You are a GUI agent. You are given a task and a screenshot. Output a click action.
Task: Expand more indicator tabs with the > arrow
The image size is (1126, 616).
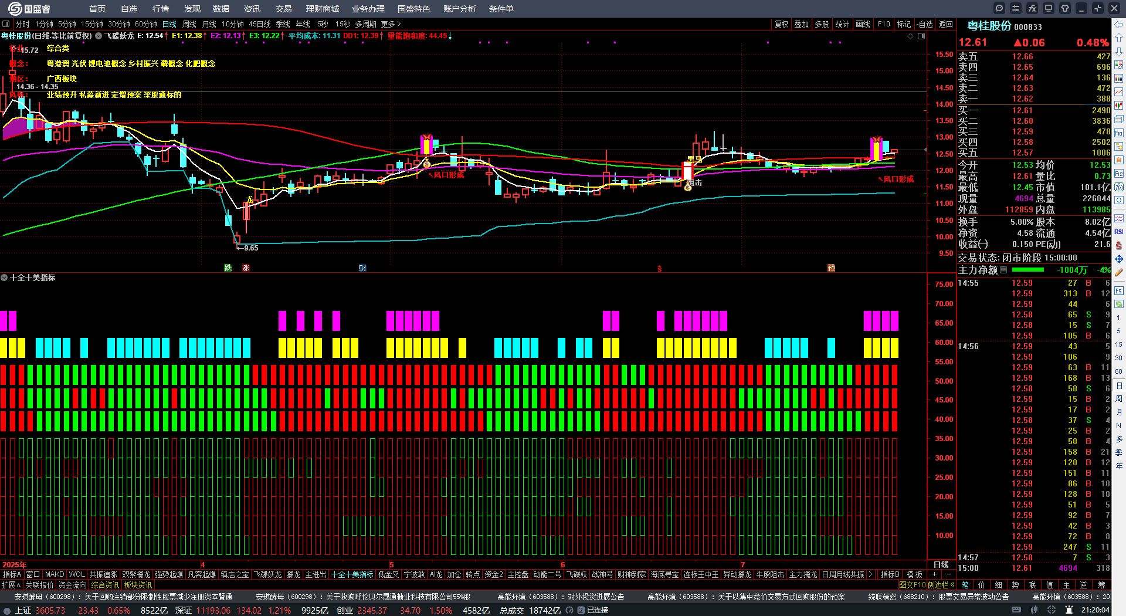pos(870,574)
